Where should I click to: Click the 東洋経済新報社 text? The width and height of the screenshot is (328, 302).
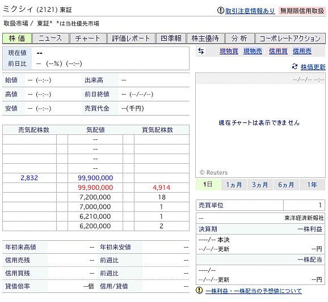coord(304,218)
